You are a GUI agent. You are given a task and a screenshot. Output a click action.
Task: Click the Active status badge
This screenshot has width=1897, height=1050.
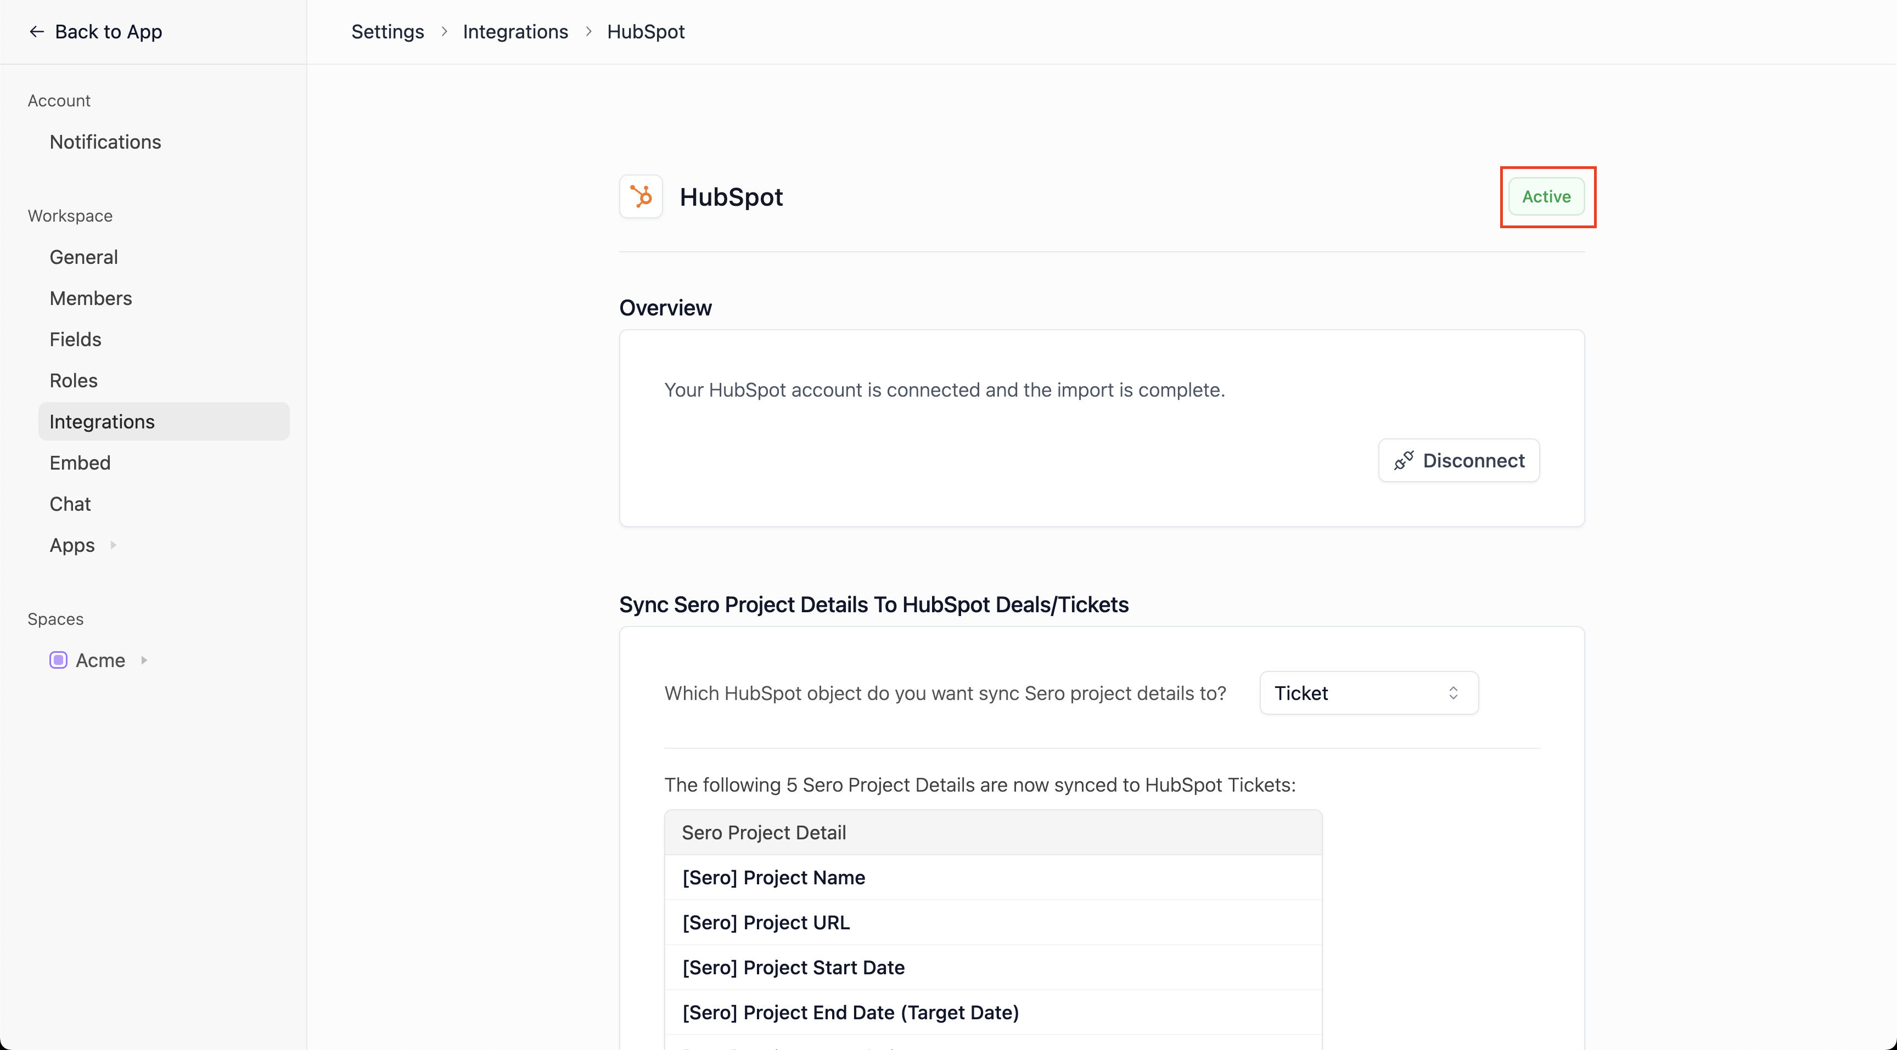click(1546, 196)
